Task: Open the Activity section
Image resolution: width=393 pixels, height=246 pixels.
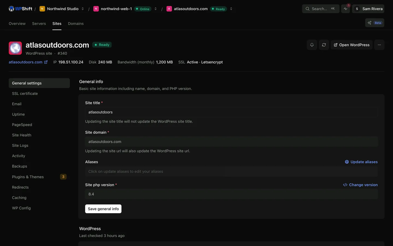Action: click(39, 156)
